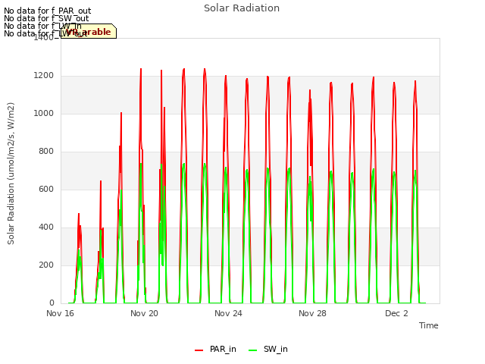Click the 600 y-axis tick label
The image size is (485, 364).
(x=46, y=190)
